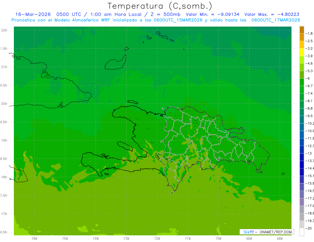
Task: Click the "69W" longitude label
Action: click(249, 238)
